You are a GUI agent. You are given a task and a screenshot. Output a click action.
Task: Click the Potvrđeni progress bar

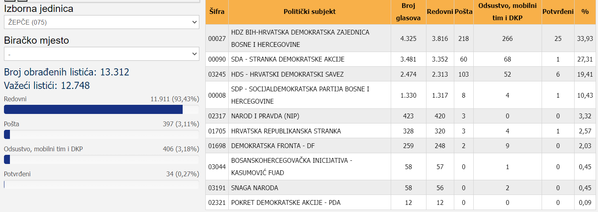tap(101, 185)
